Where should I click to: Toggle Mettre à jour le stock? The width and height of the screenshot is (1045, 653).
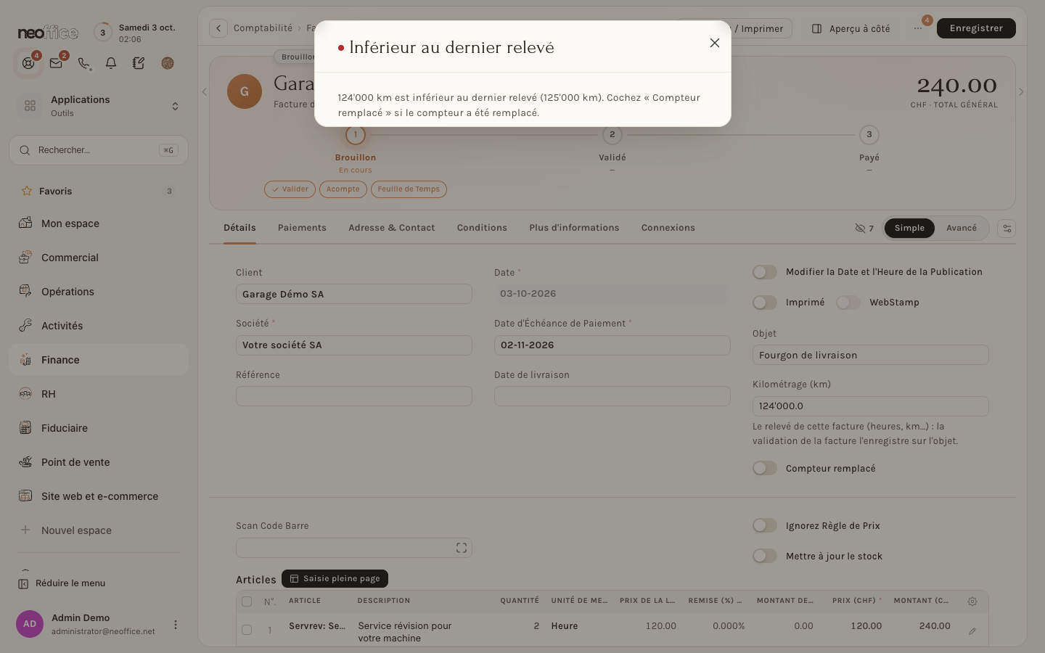tap(765, 557)
